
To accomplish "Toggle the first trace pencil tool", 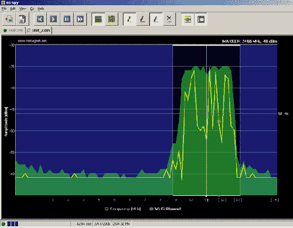I will (130, 19).
